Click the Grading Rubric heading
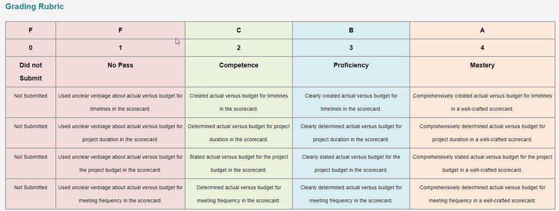Screen dimensions: 559x211 [x=34, y=7]
